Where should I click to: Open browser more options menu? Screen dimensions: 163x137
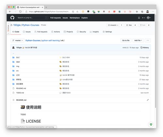153,11
